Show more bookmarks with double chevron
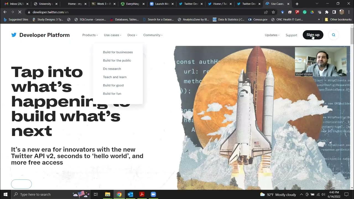The height and width of the screenshot is (199, 354). [x=319, y=20]
